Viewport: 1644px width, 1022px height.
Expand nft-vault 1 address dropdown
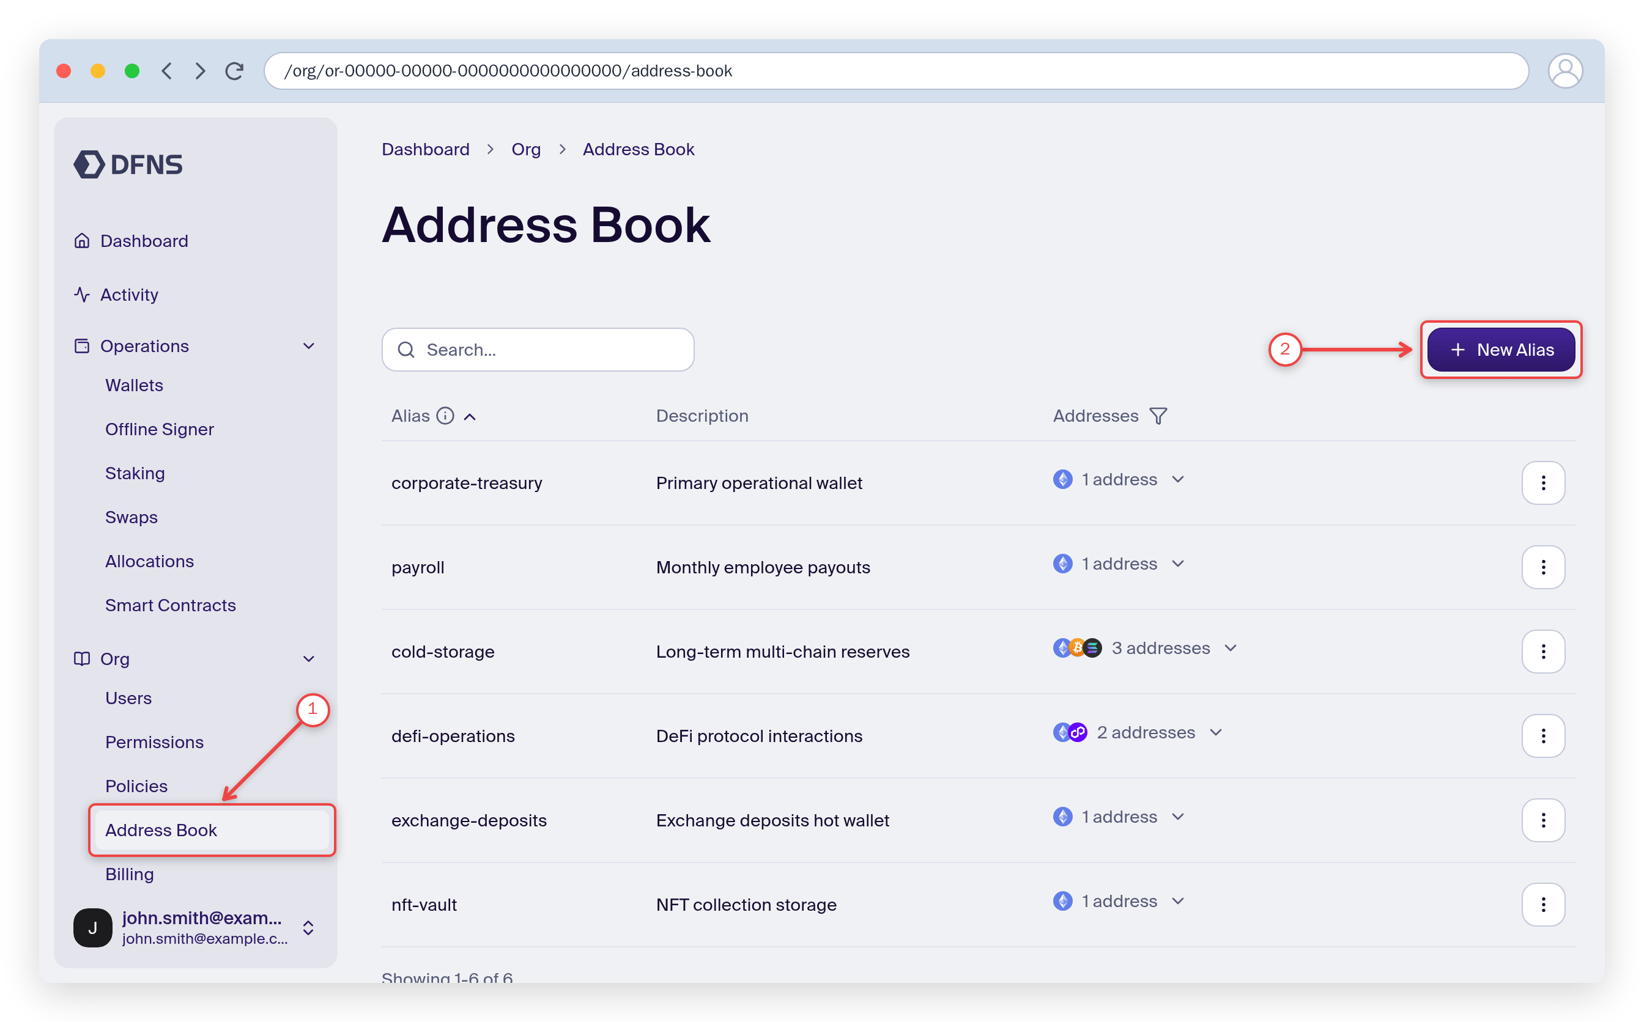[x=1177, y=901]
